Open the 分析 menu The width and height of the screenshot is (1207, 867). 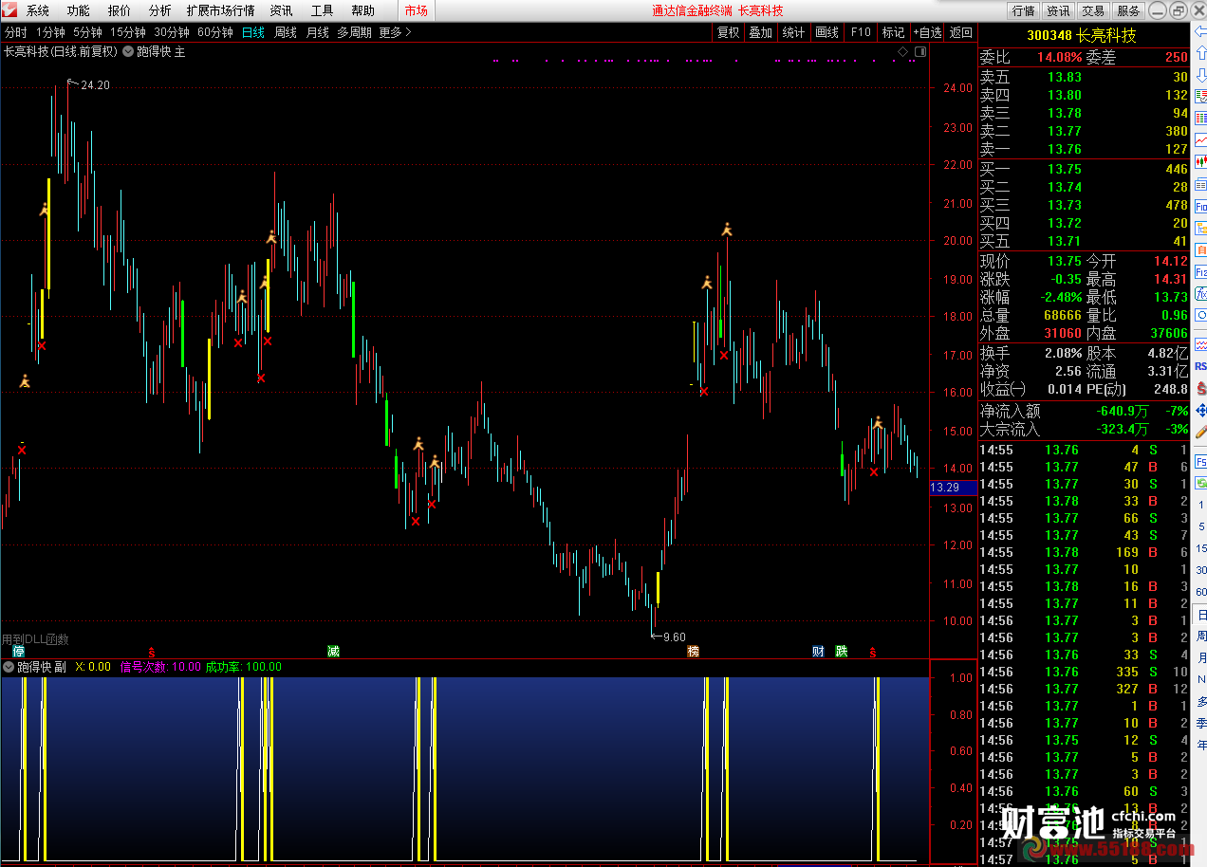click(160, 10)
